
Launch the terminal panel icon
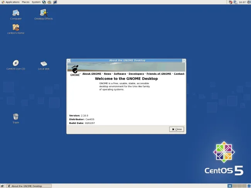(55, 2)
